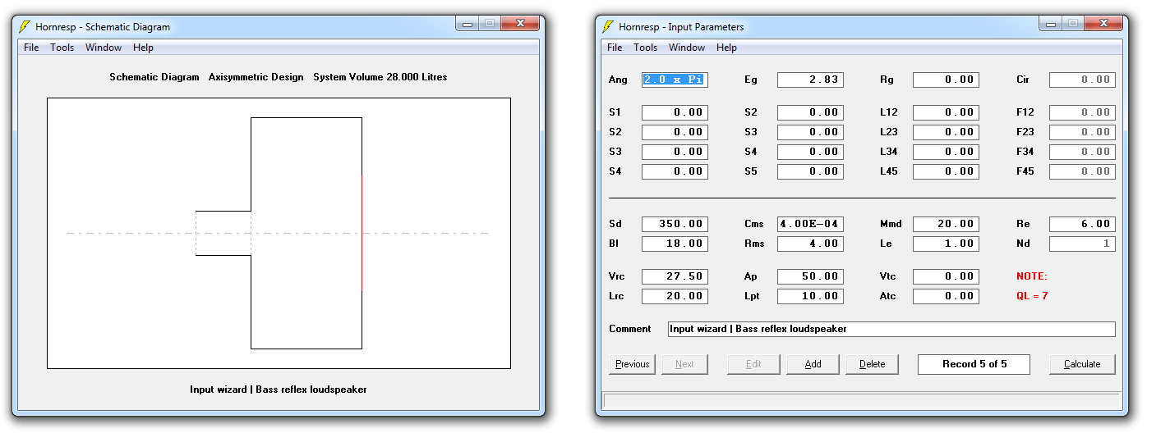Click the Delete record button
The image size is (1170, 442).
coord(872,364)
